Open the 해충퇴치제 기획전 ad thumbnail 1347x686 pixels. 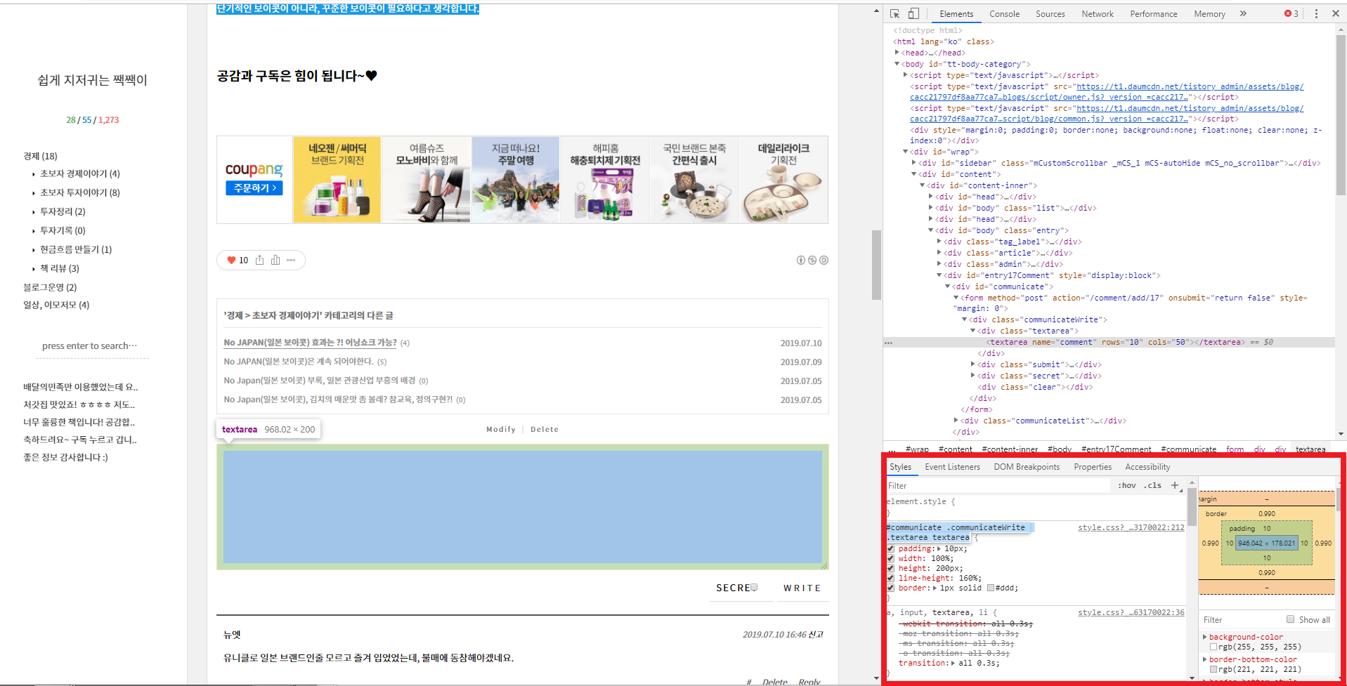tap(605, 180)
